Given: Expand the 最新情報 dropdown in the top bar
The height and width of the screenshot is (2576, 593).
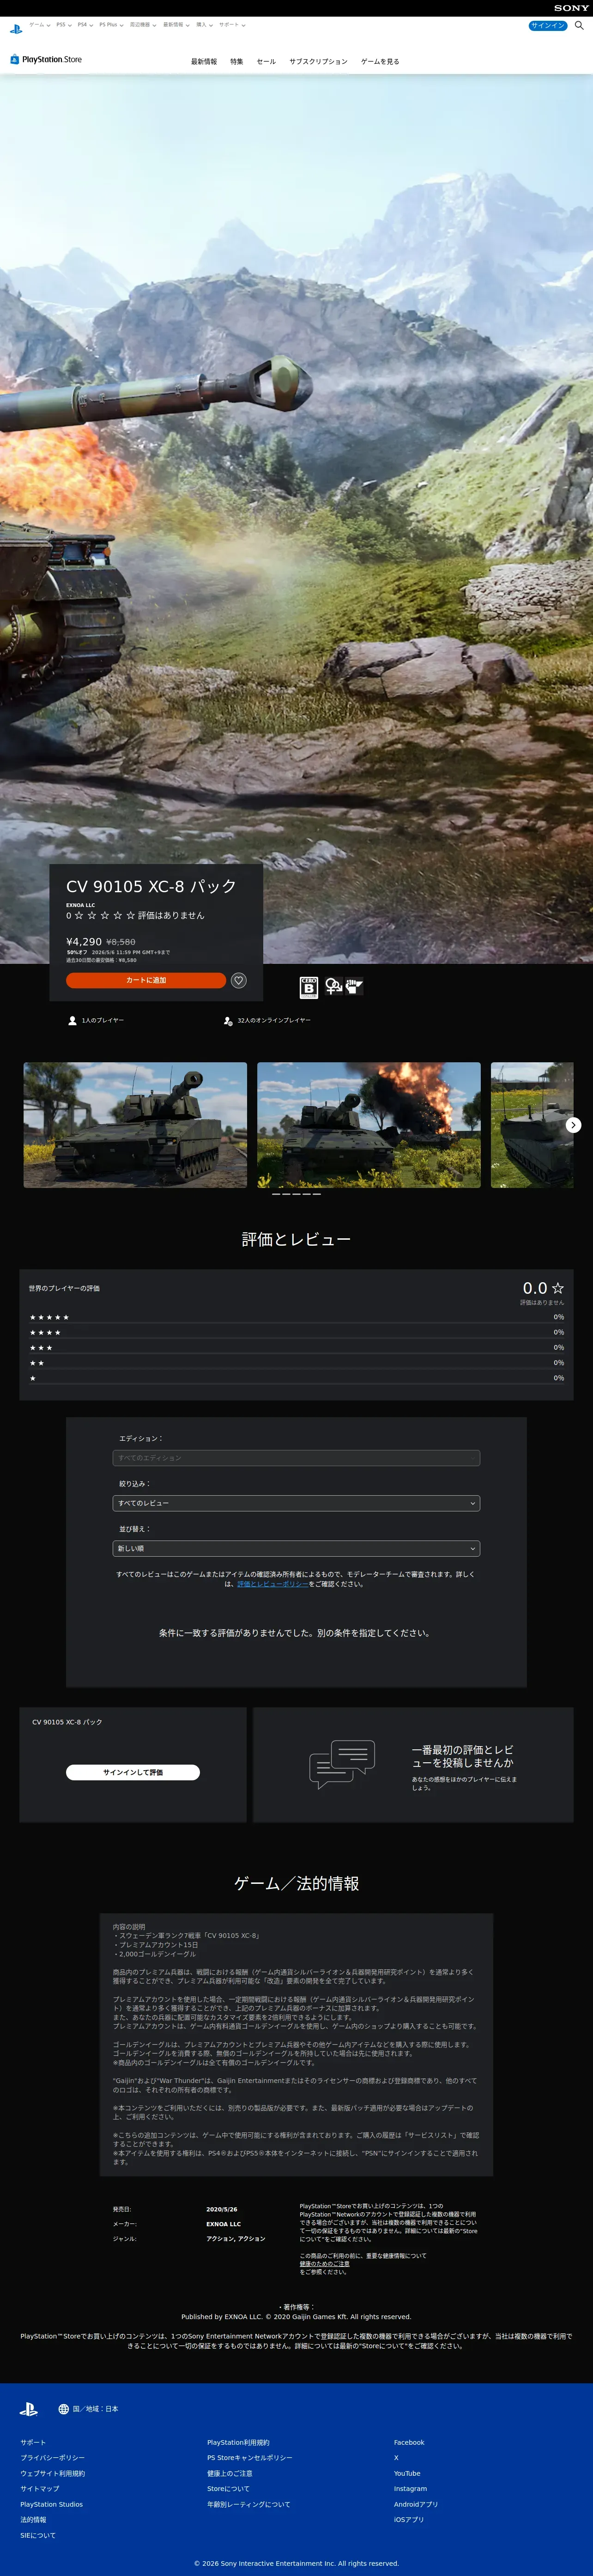Looking at the screenshot, I should tap(176, 25).
